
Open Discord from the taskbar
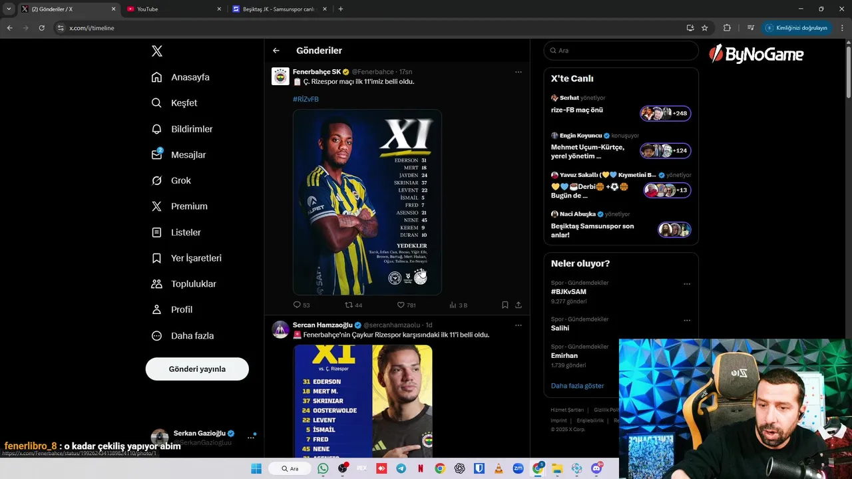pyautogui.click(x=596, y=468)
